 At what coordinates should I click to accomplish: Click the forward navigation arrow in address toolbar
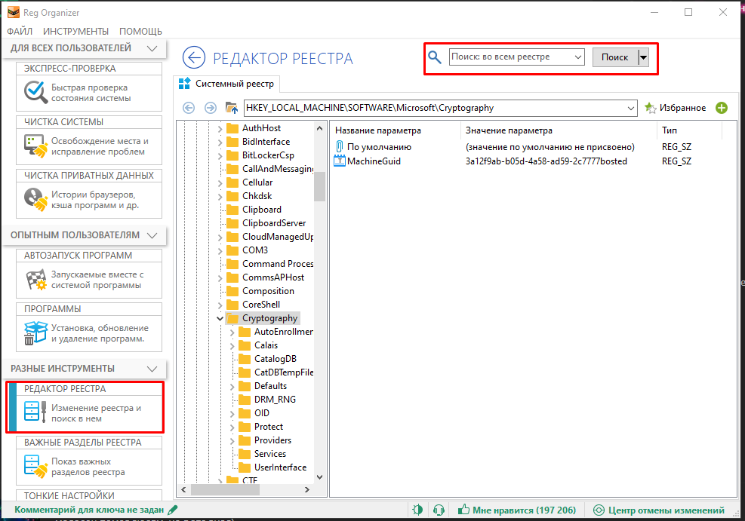(211, 108)
